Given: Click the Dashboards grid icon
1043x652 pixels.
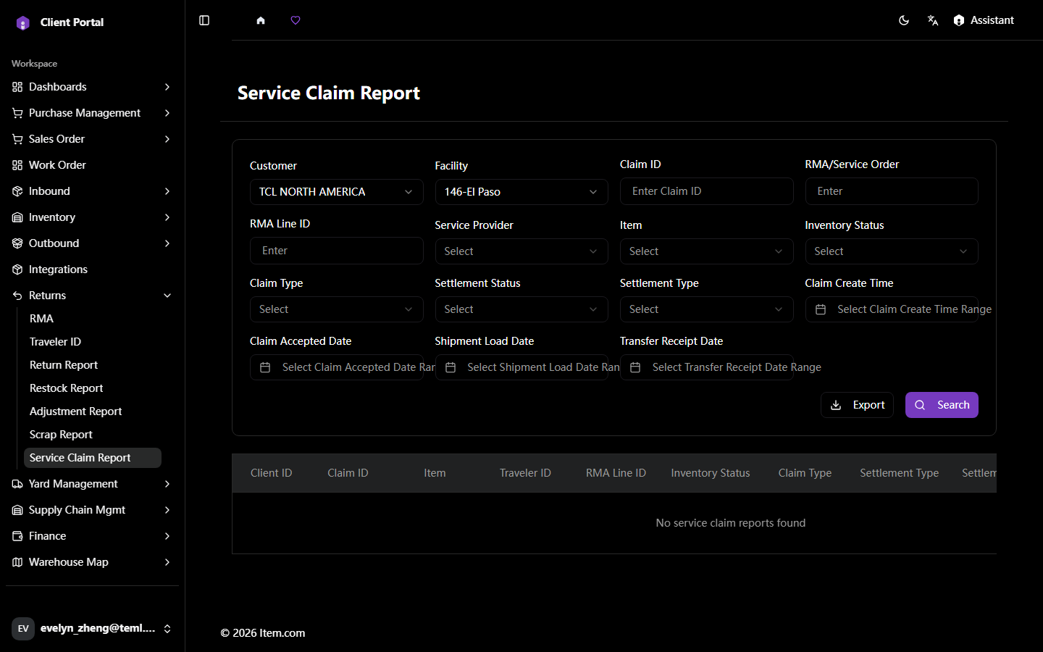Looking at the screenshot, I should 17,87.
